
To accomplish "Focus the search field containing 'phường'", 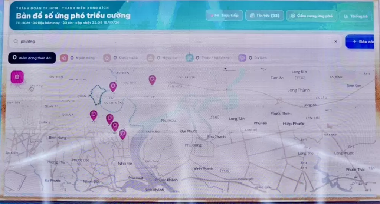I will point(175,42).
